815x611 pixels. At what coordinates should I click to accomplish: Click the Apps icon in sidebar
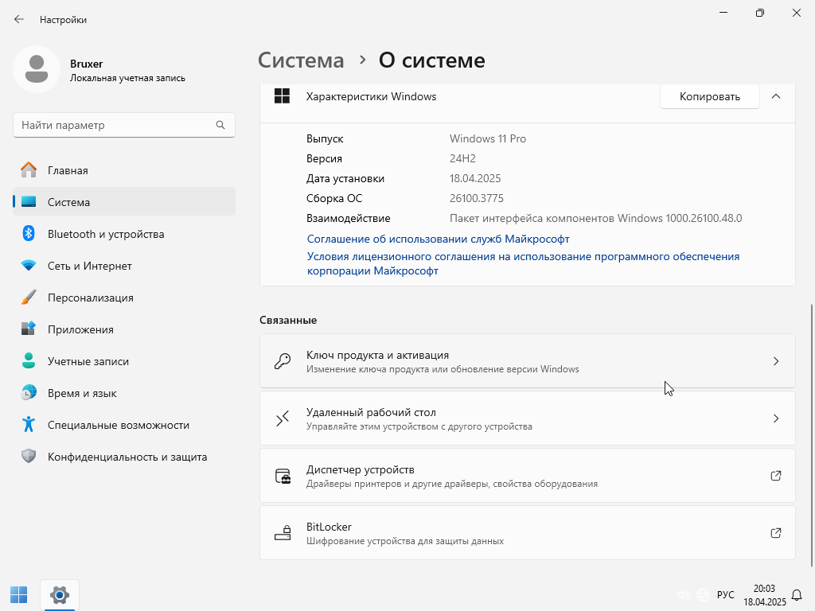point(29,329)
